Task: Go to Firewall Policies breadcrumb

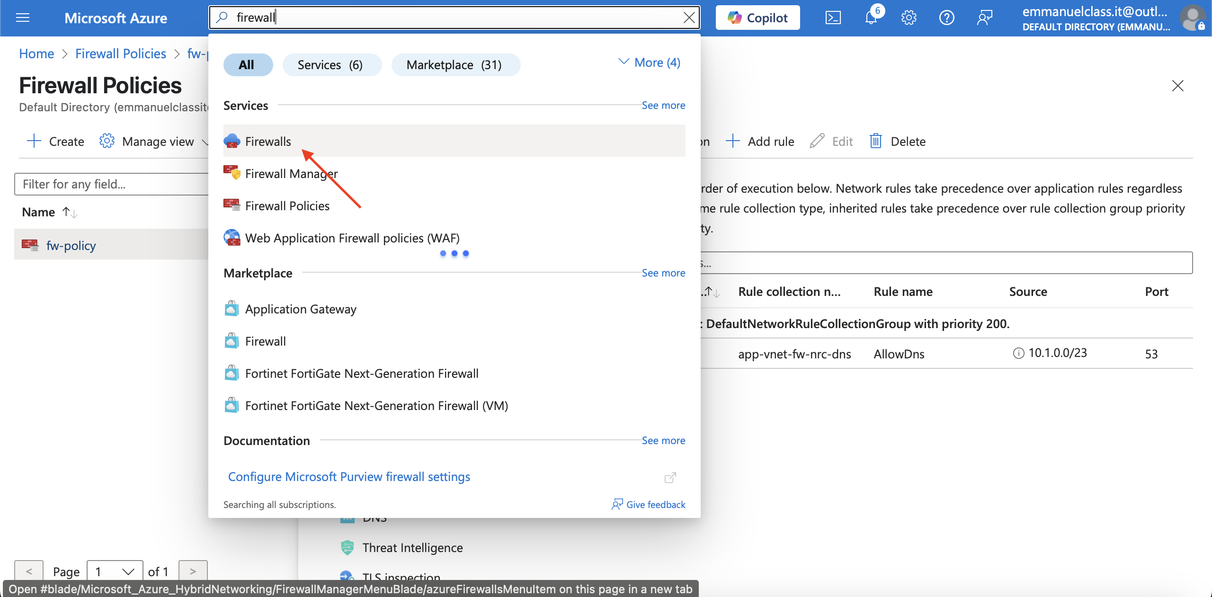Action: click(x=121, y=53)
